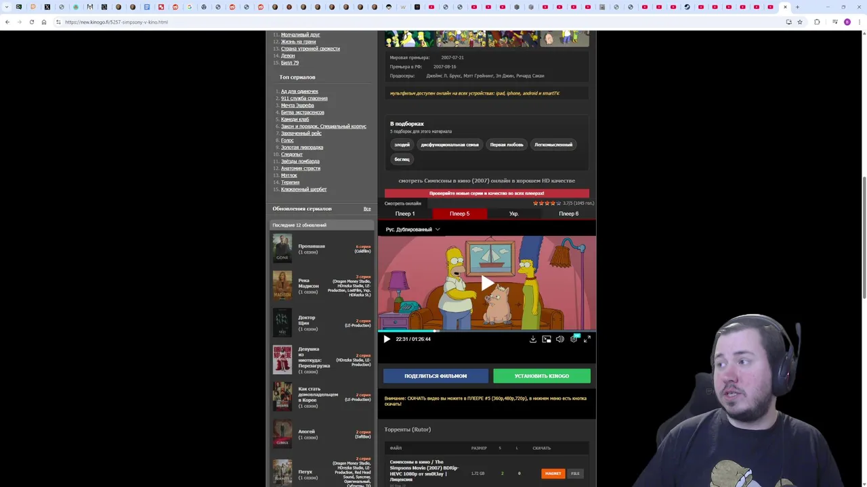Screen dimensions: 867x487
Task: Click the red banner about checking new episodes
Action: (486, 193)
